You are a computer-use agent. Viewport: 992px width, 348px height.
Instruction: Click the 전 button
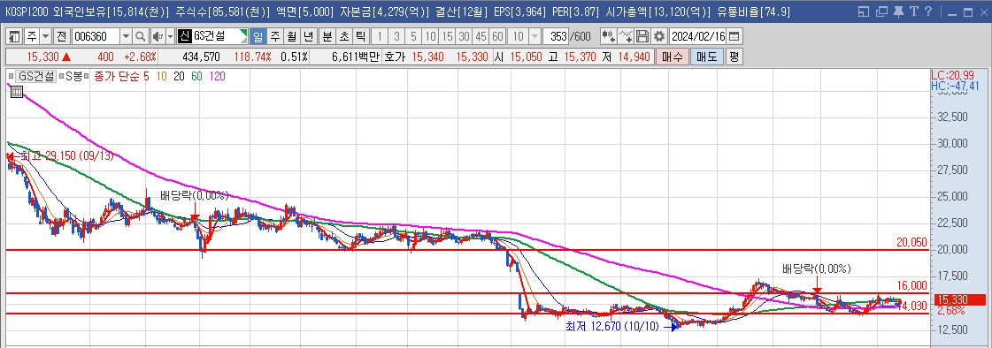point(61,36)
